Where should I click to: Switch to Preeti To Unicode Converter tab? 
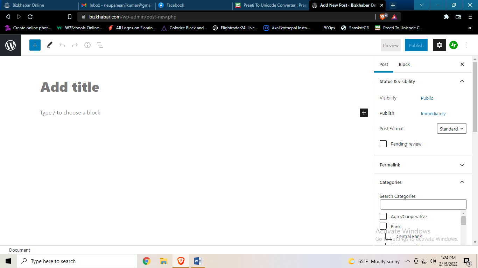click(271, 5)
